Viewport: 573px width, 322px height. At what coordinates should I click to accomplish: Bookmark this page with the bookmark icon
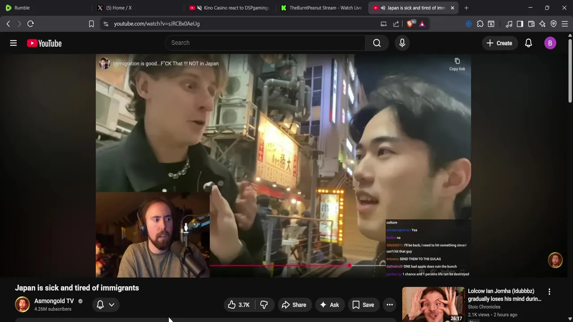click(x=91, y=24)
